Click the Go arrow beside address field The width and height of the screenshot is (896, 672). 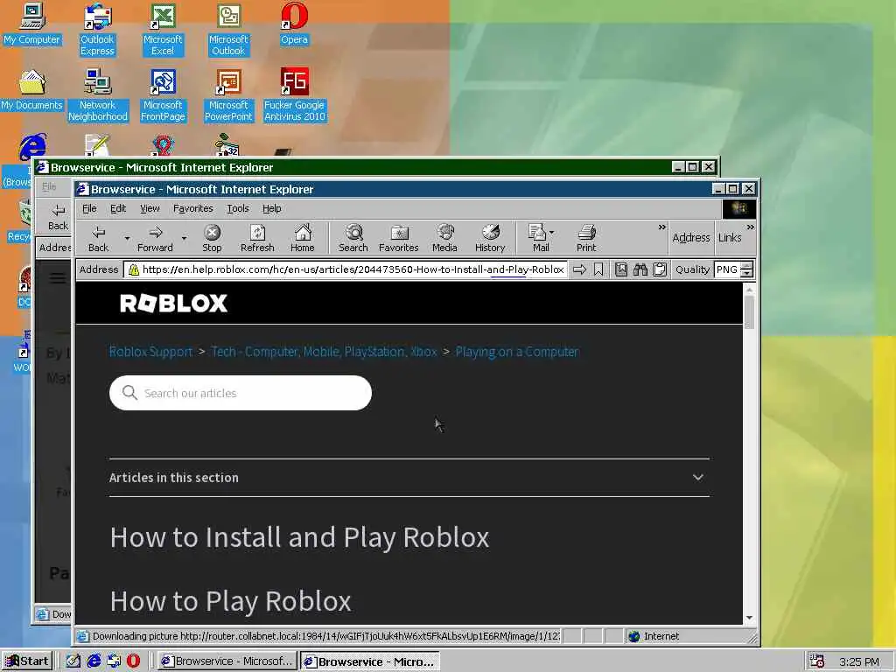tap(579, 269)
